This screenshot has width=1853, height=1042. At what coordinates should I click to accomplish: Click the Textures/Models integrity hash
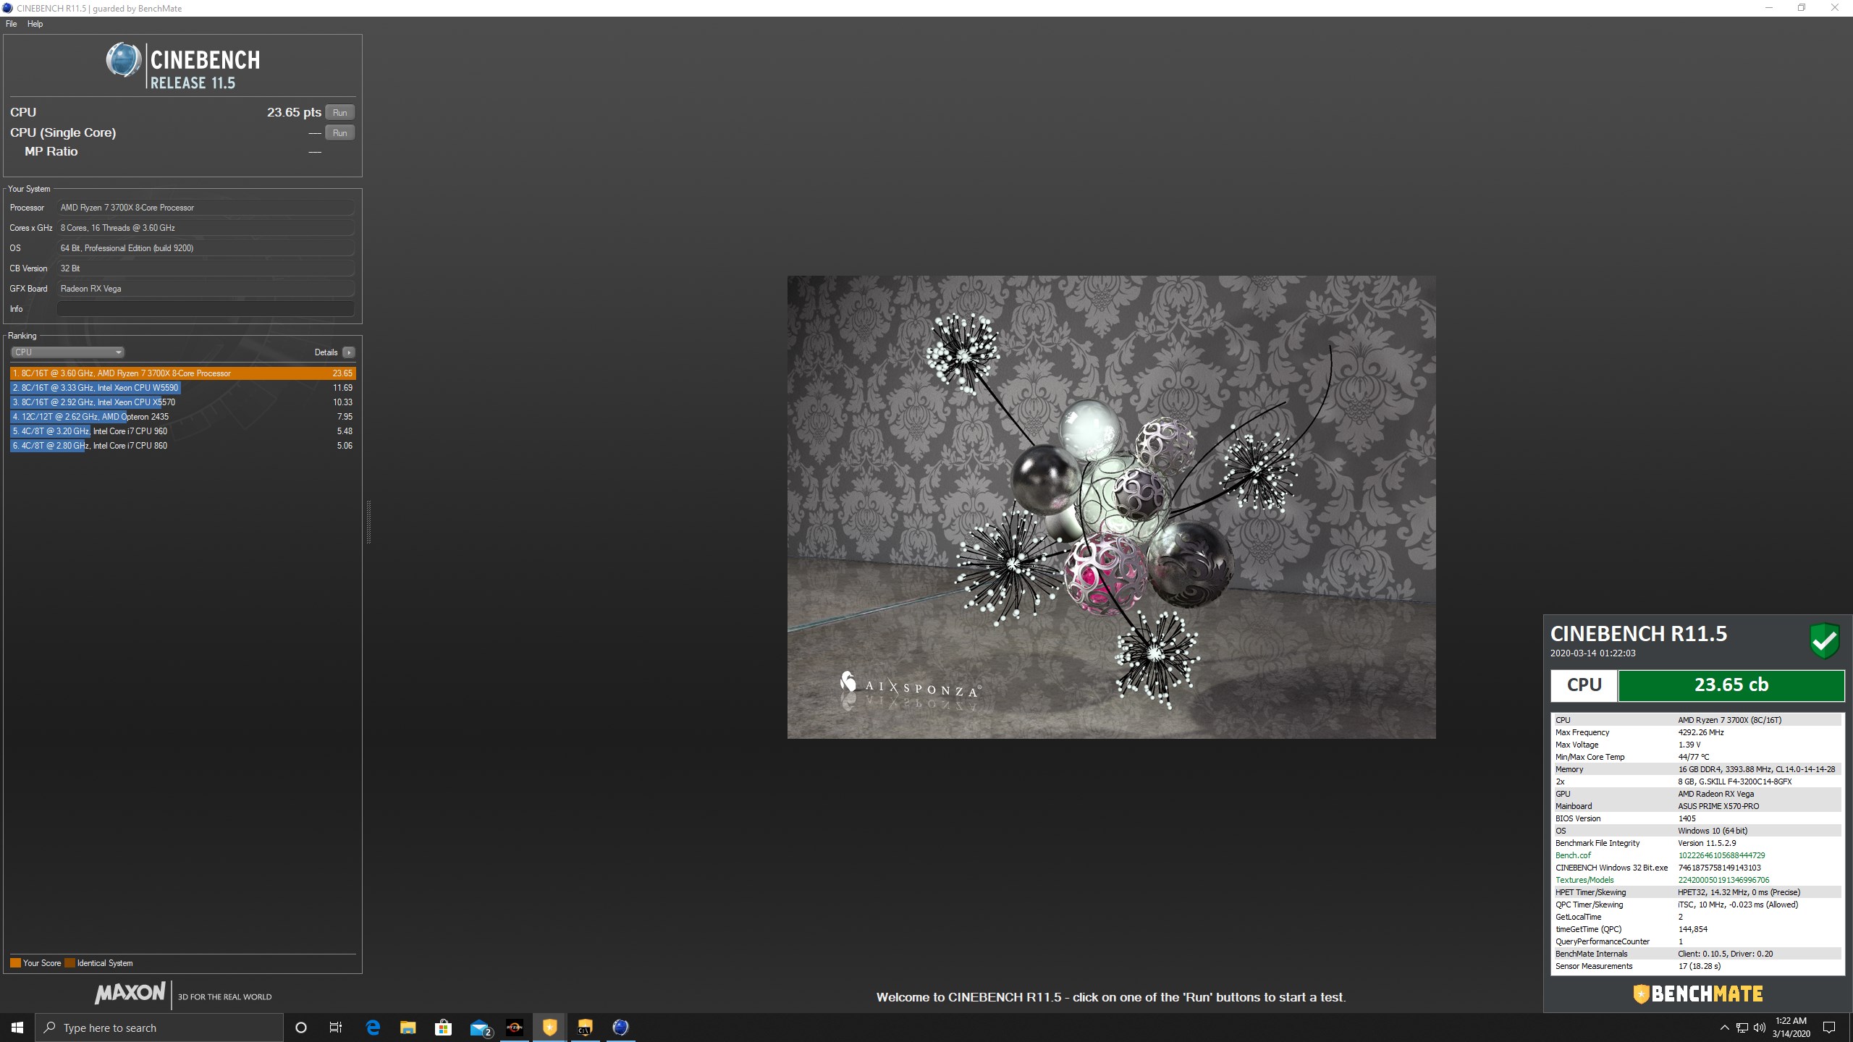pyautogui.click(x=1723, y=880)
